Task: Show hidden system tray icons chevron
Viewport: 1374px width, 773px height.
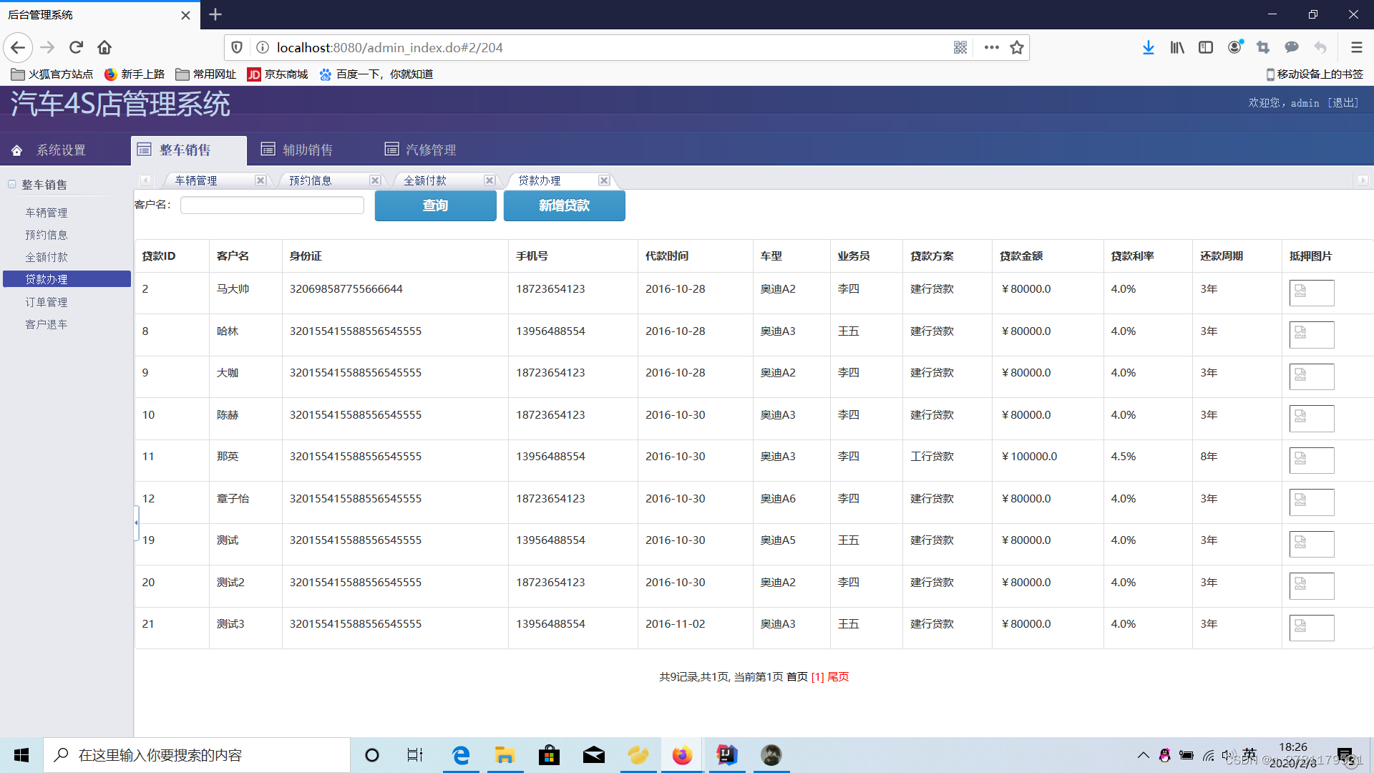Action: coord(1143,755)
